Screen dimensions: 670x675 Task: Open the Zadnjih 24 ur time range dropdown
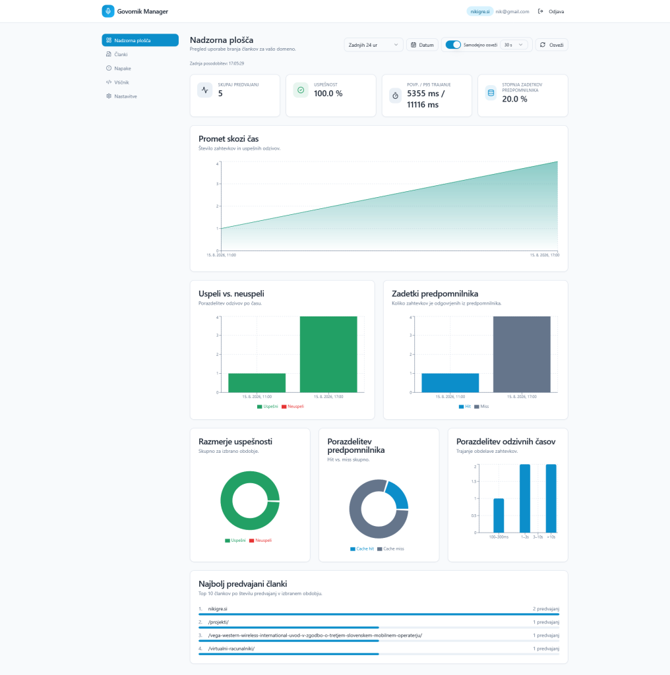[373, 45]
